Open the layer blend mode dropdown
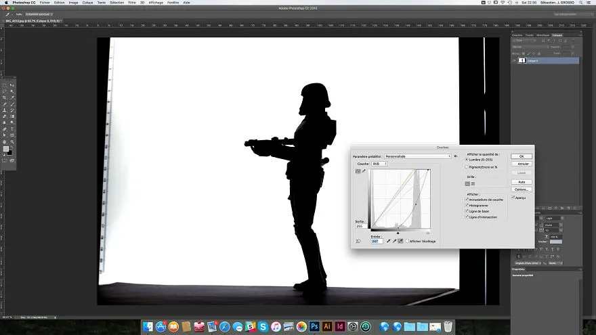This screenshot has height=335, width=596. [x=529, y=47]
